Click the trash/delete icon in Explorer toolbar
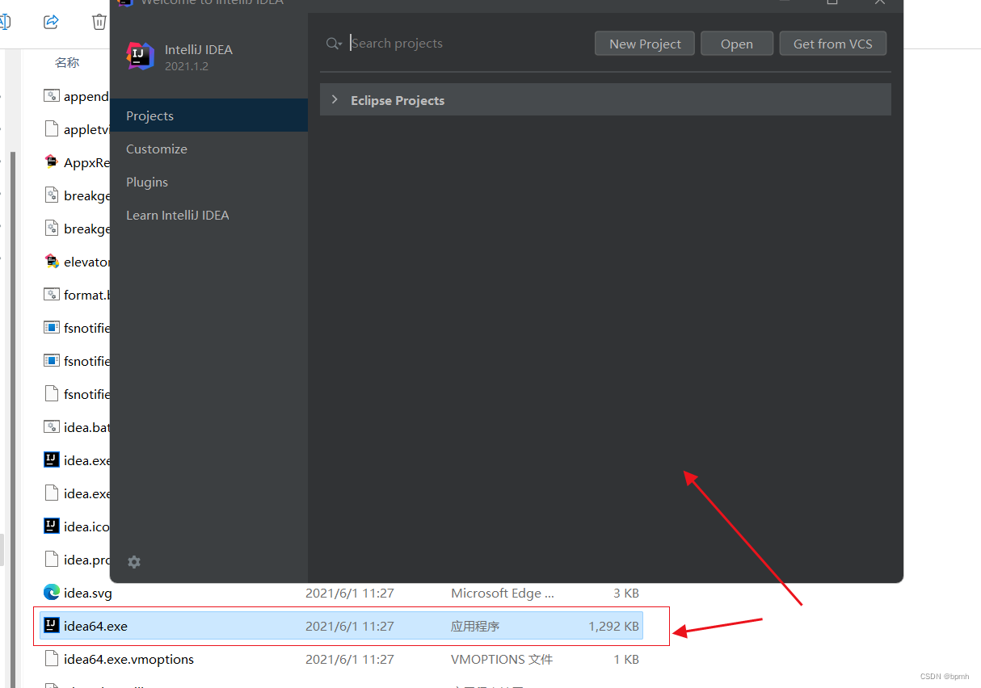This screenshot has height=688, width=981. (x=99, y=22)
